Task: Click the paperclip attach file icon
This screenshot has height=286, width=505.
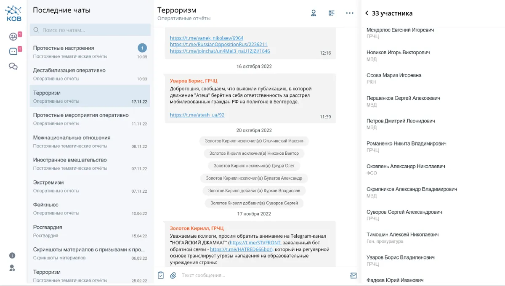Action: tap(173, 275)
